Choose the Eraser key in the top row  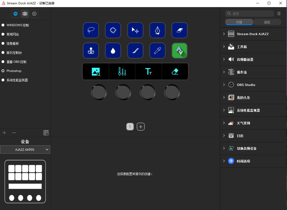pos(180,30)
